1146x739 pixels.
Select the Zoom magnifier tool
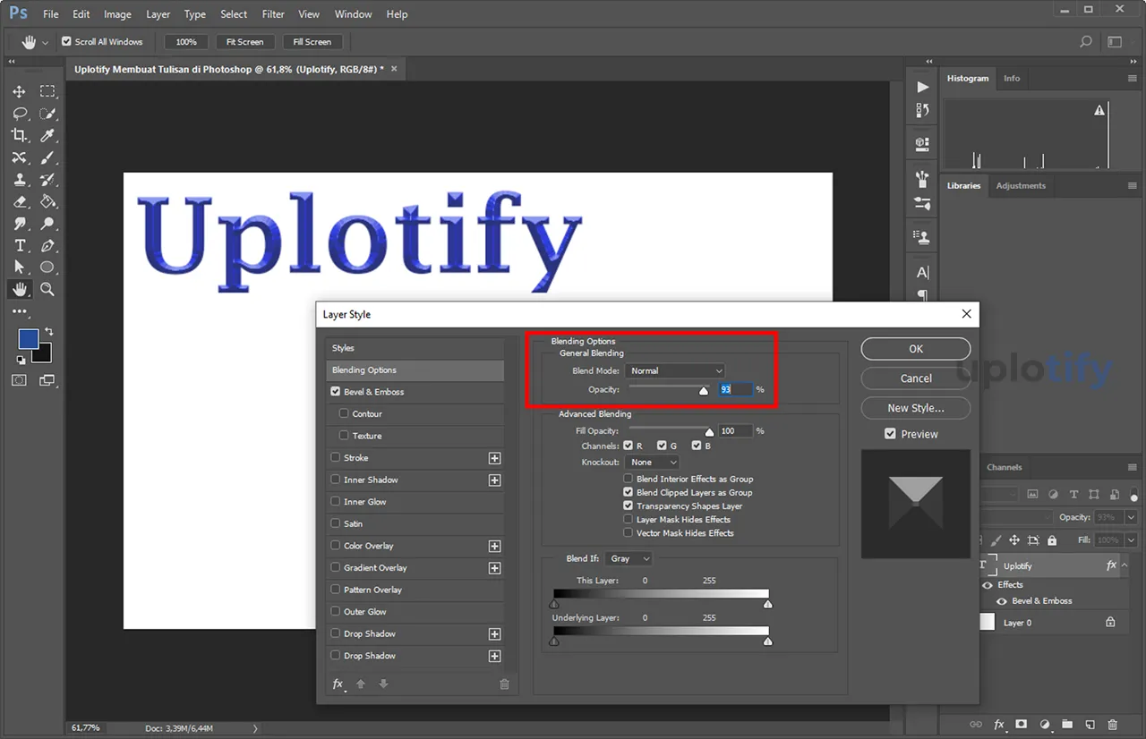[47, 289]
